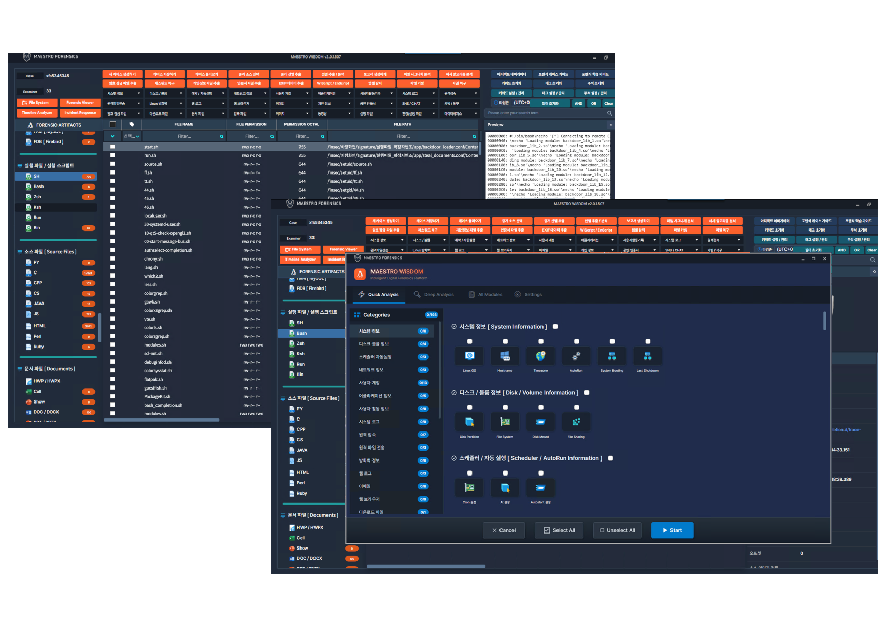This screenshot has height=634, width=886.
Task: Select the At 설정 module icon
Action: [x=505, y=487]
